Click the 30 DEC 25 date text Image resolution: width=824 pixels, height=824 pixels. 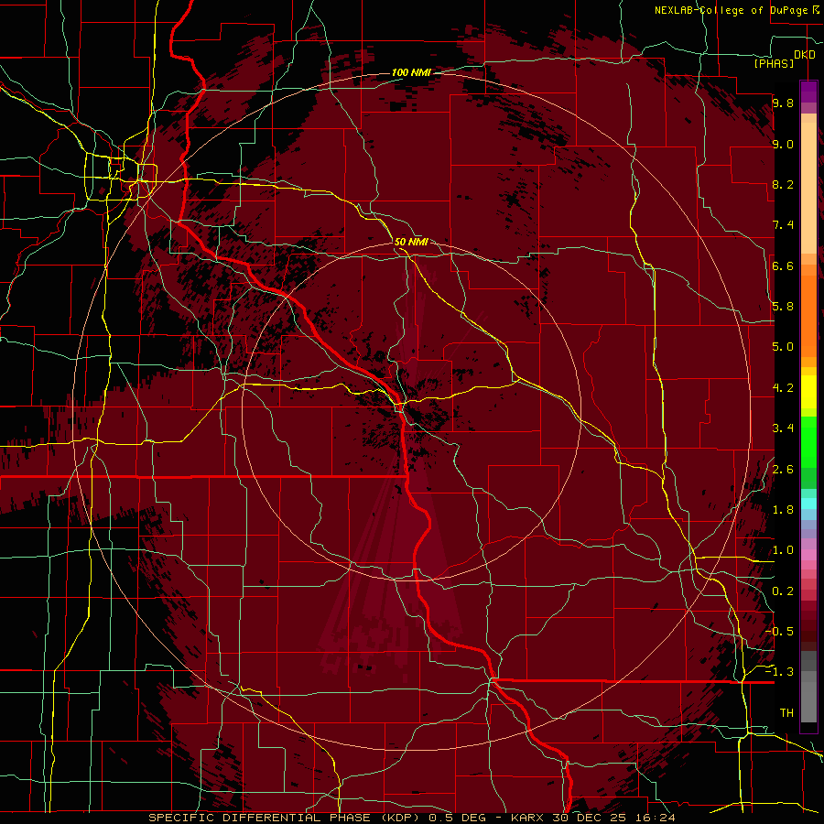(x=589, y=818)
